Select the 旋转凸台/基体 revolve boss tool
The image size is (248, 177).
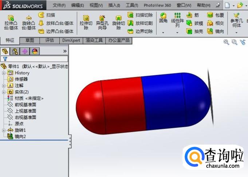coord(29,23)
